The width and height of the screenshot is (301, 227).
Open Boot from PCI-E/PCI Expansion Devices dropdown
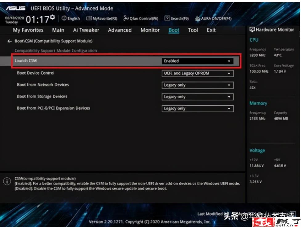197,108
